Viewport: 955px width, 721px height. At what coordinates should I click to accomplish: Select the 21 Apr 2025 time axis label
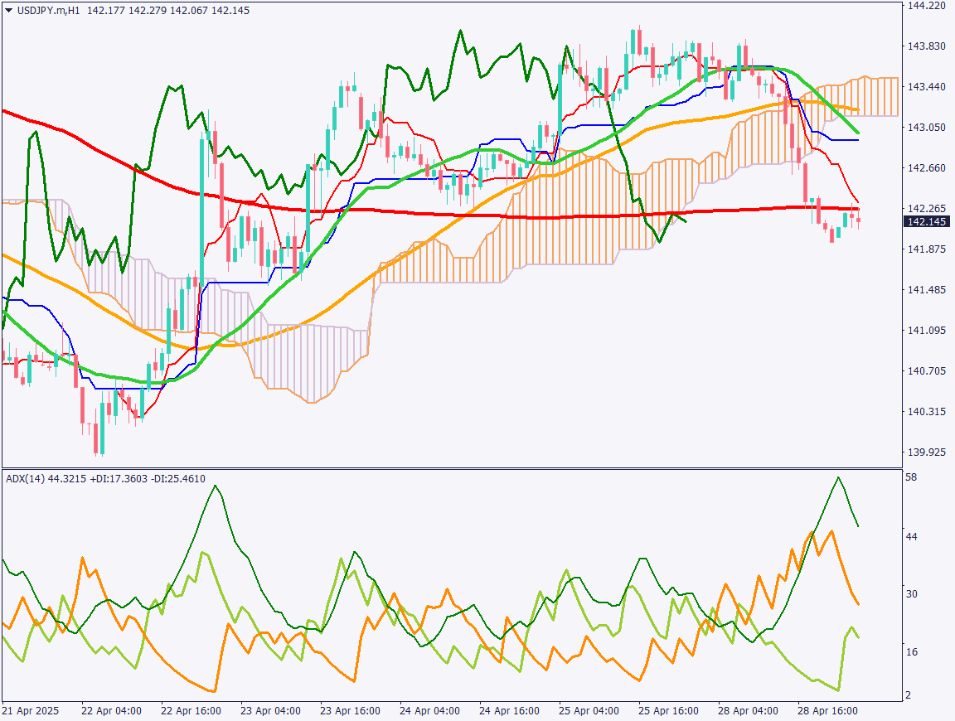coord(31,711)
